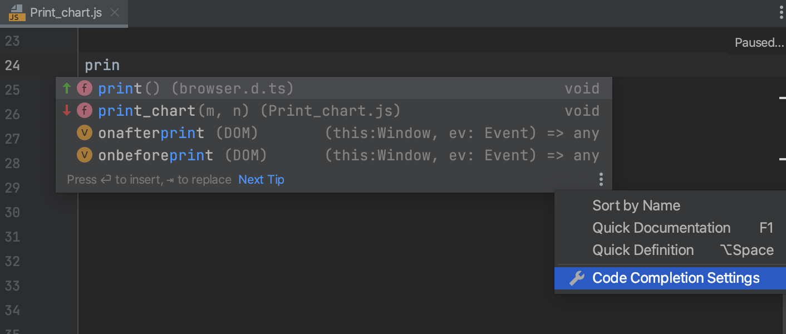Image resolution: width=786 pixels, height=334 pixels.
Task: Click the function icon next to print_chart
Action: tap(84, 111)
